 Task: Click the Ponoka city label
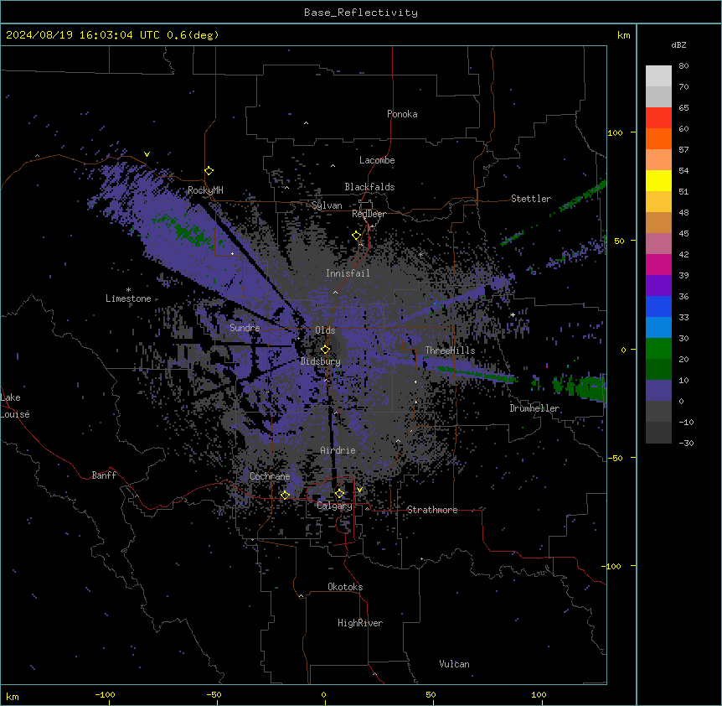pos(402,114)
